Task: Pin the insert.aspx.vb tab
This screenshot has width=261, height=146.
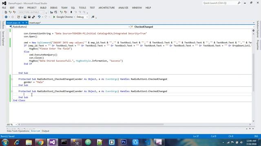Action: 23,23
